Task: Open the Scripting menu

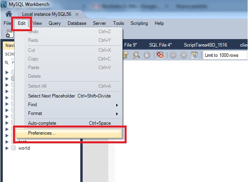Action: (139, 23)
